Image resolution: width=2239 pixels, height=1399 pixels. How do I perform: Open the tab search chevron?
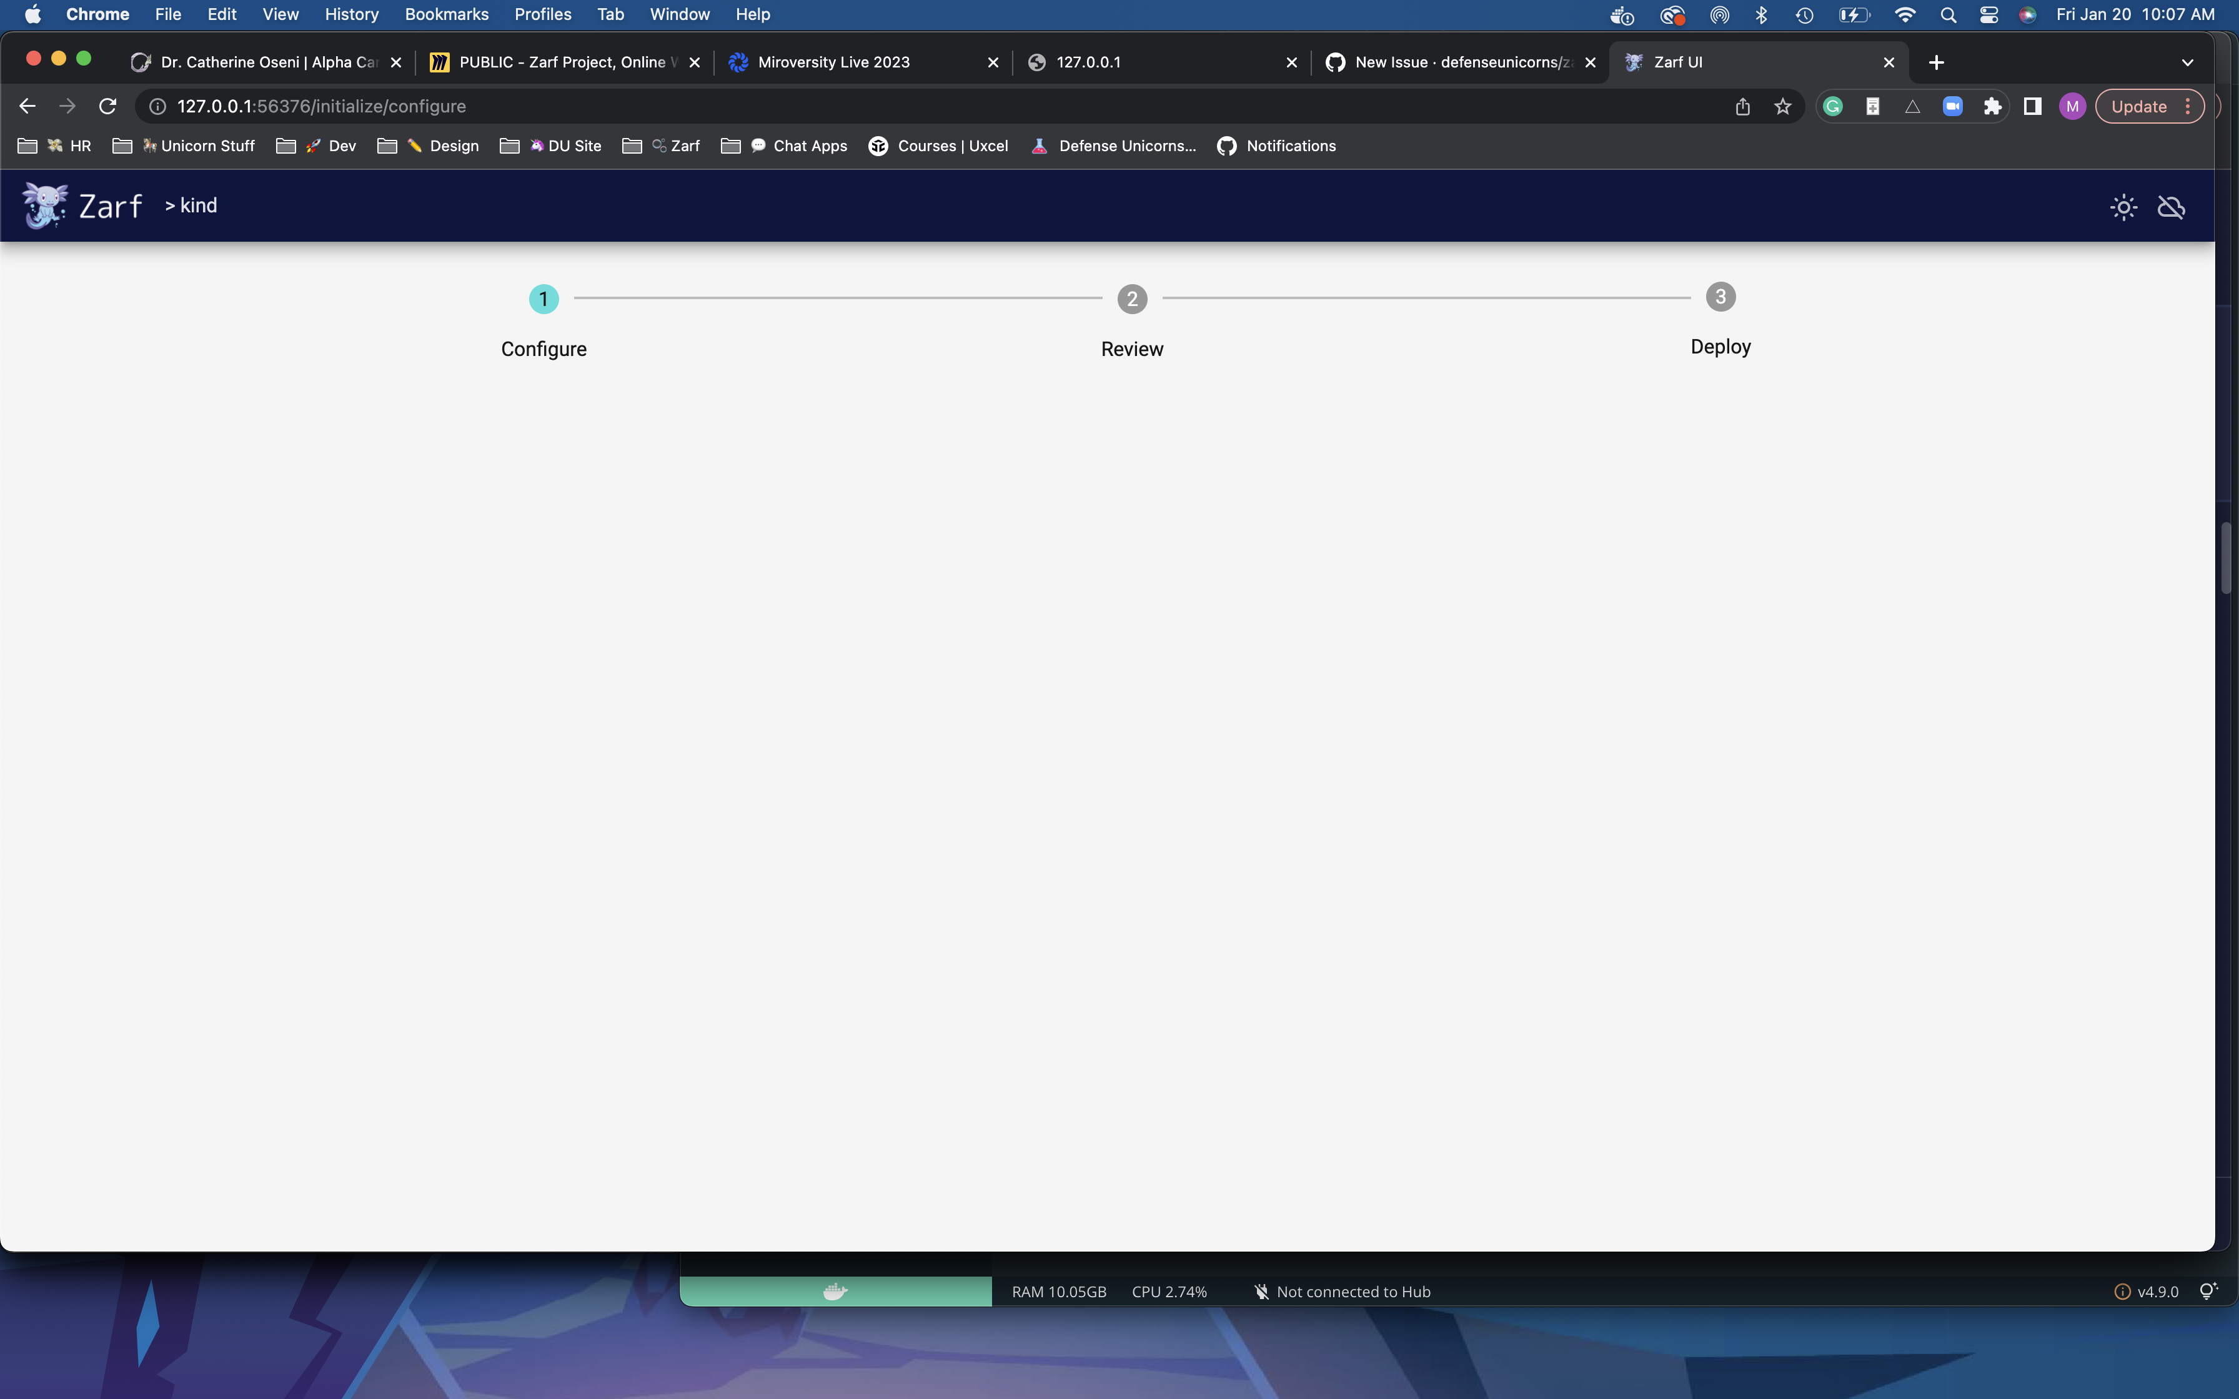[2188, 62]
